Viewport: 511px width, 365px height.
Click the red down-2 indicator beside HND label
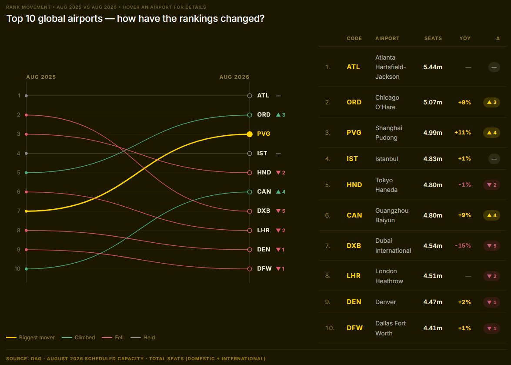click(x=281, y=173)
